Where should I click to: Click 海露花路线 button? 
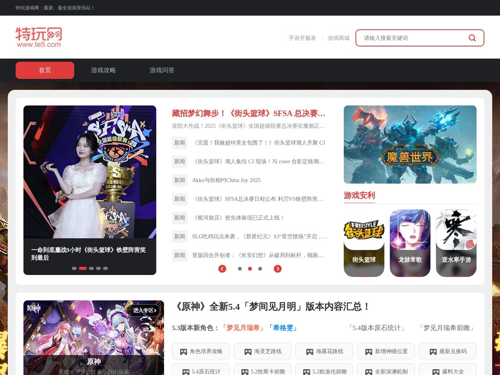point(324,351)
